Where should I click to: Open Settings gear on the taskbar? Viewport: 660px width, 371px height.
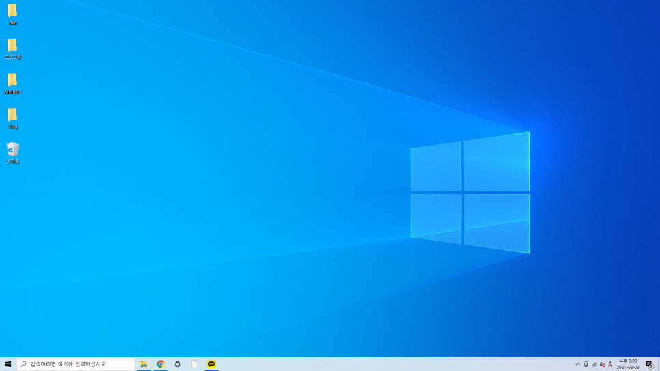[x=178, y=364]
